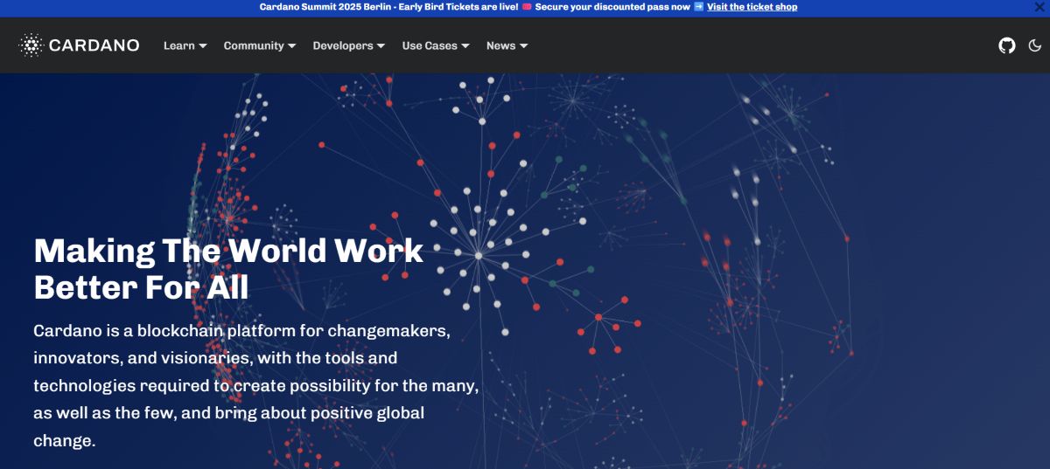Follow the 'Visit the ticket shop' link
This screenshot has width=1050, height=469.
point(752,7)
